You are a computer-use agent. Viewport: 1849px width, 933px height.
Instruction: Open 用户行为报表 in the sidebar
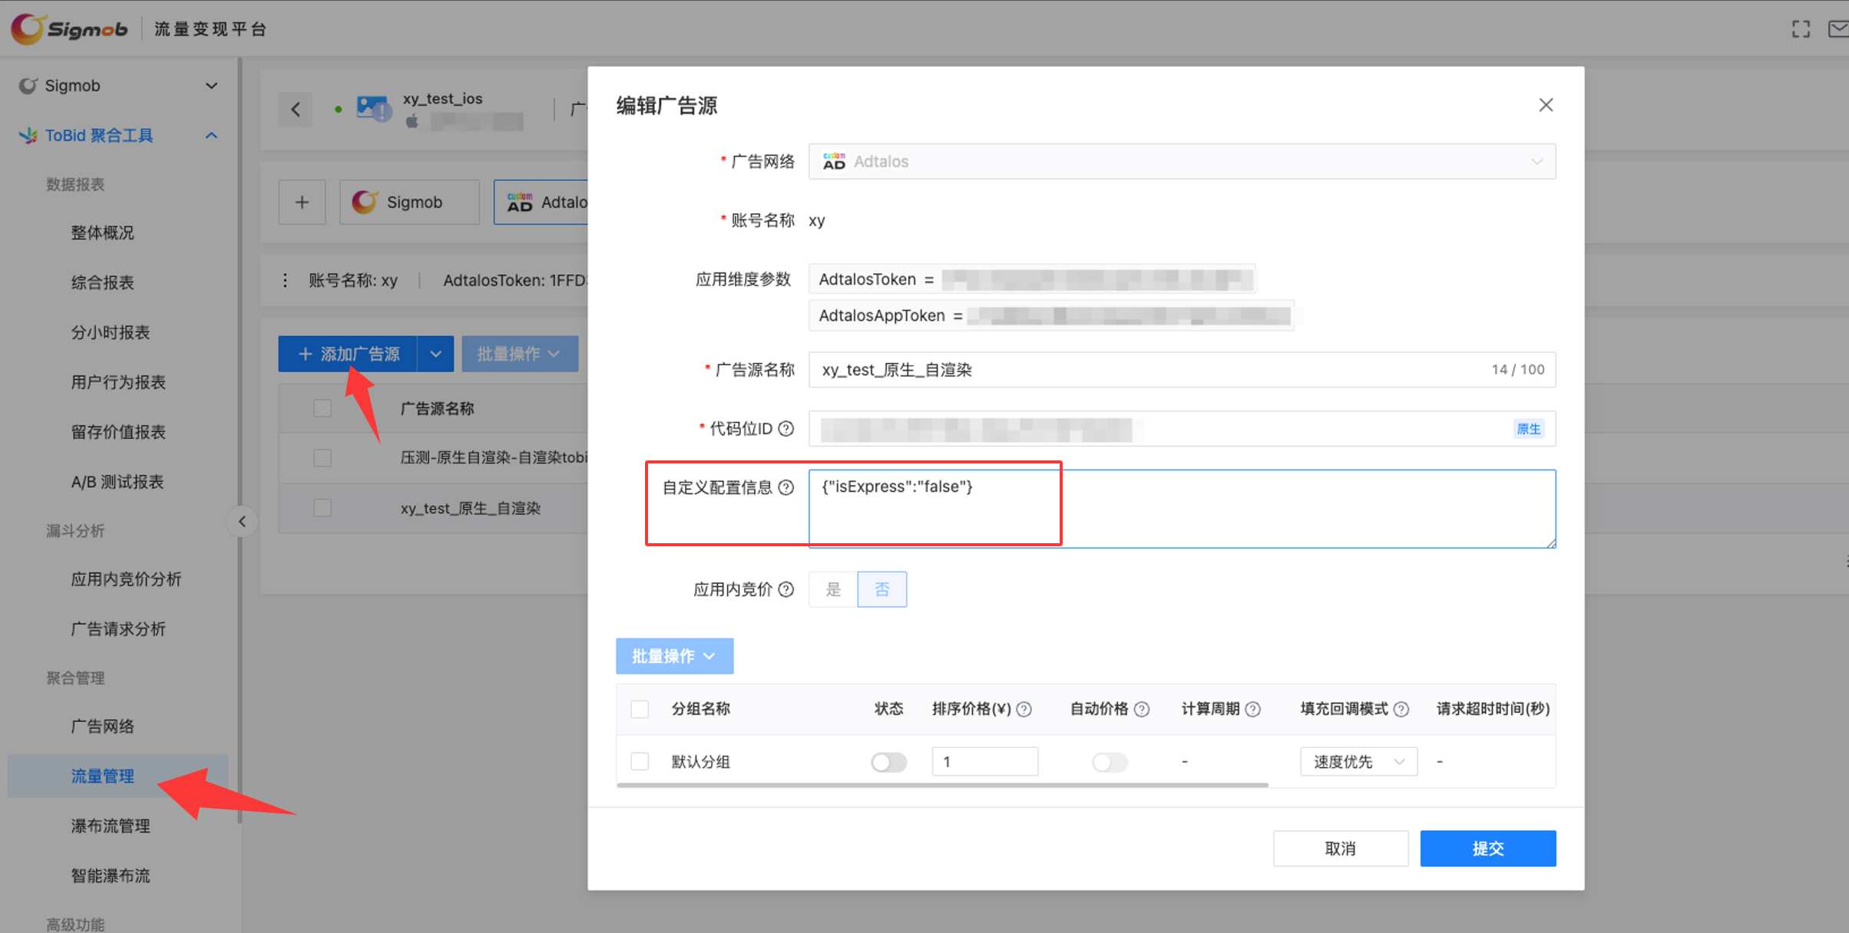coord(118,382)
